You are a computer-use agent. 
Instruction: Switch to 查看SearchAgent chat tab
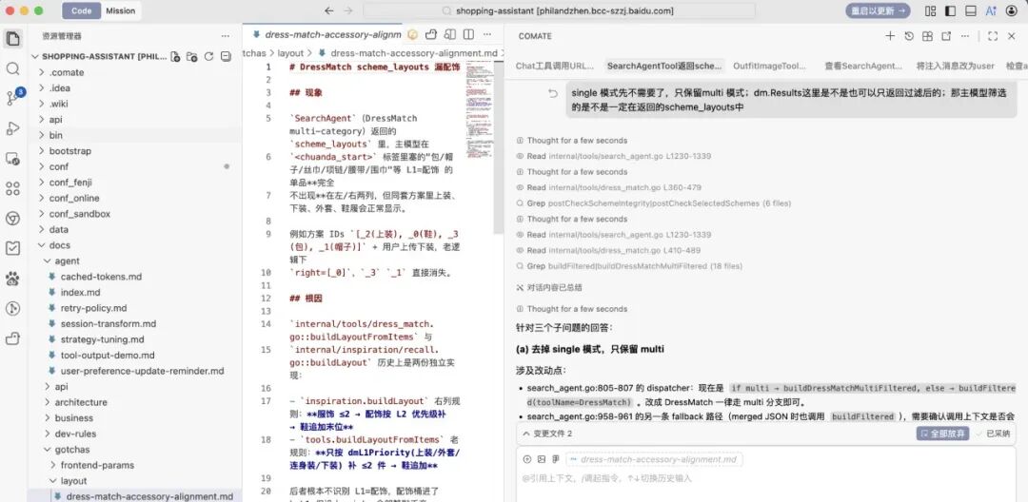[x=862, y=67]
